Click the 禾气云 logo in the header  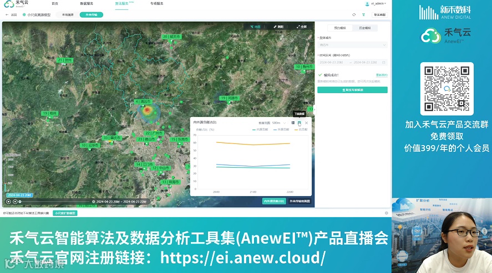coord(16,4)
